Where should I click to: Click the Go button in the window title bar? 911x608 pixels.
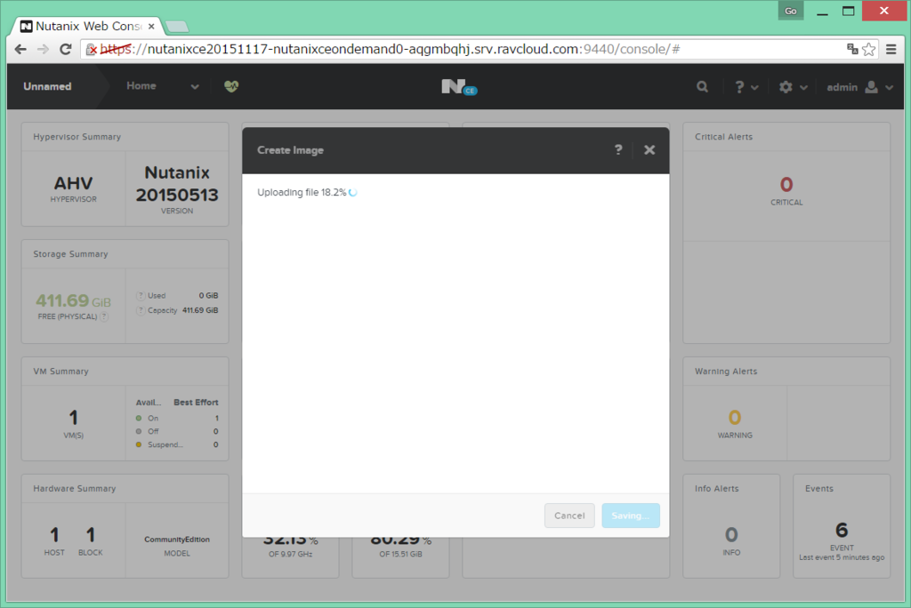(x=791, y=11)
